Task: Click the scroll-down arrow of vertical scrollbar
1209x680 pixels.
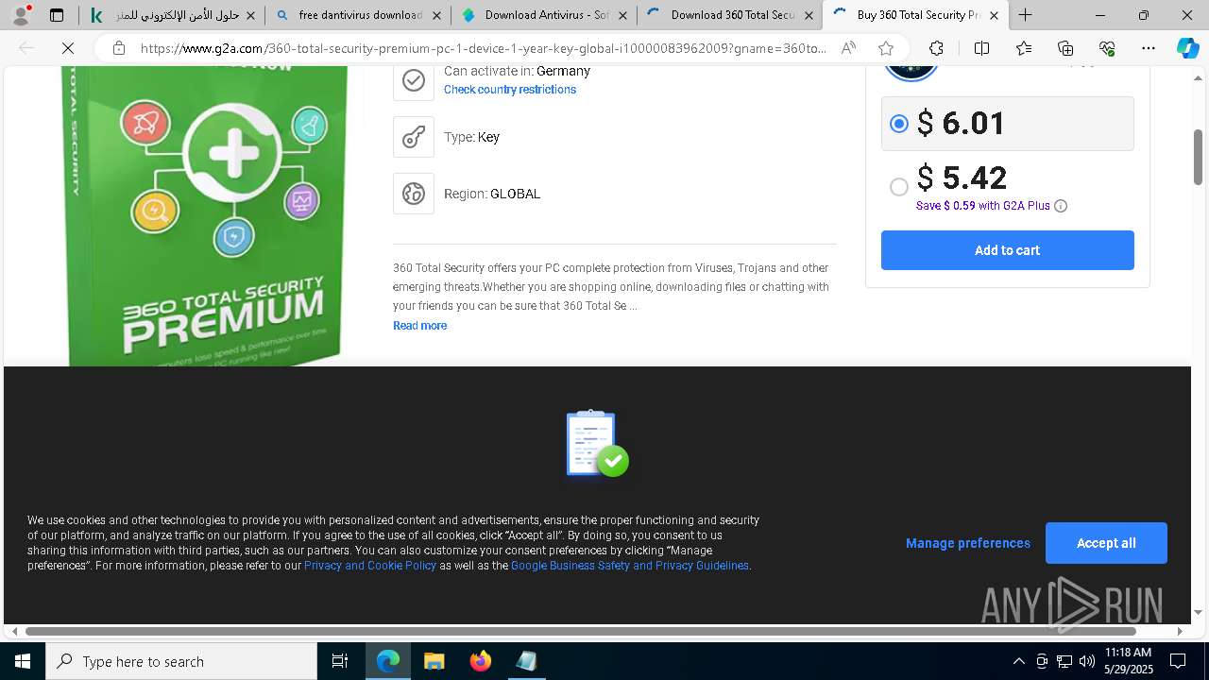Action: (x=1198, y=612)
